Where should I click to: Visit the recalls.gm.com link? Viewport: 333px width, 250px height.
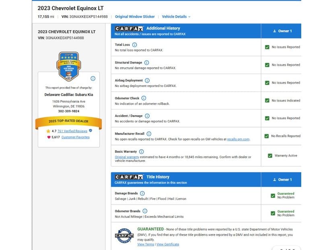pos(238,139)
